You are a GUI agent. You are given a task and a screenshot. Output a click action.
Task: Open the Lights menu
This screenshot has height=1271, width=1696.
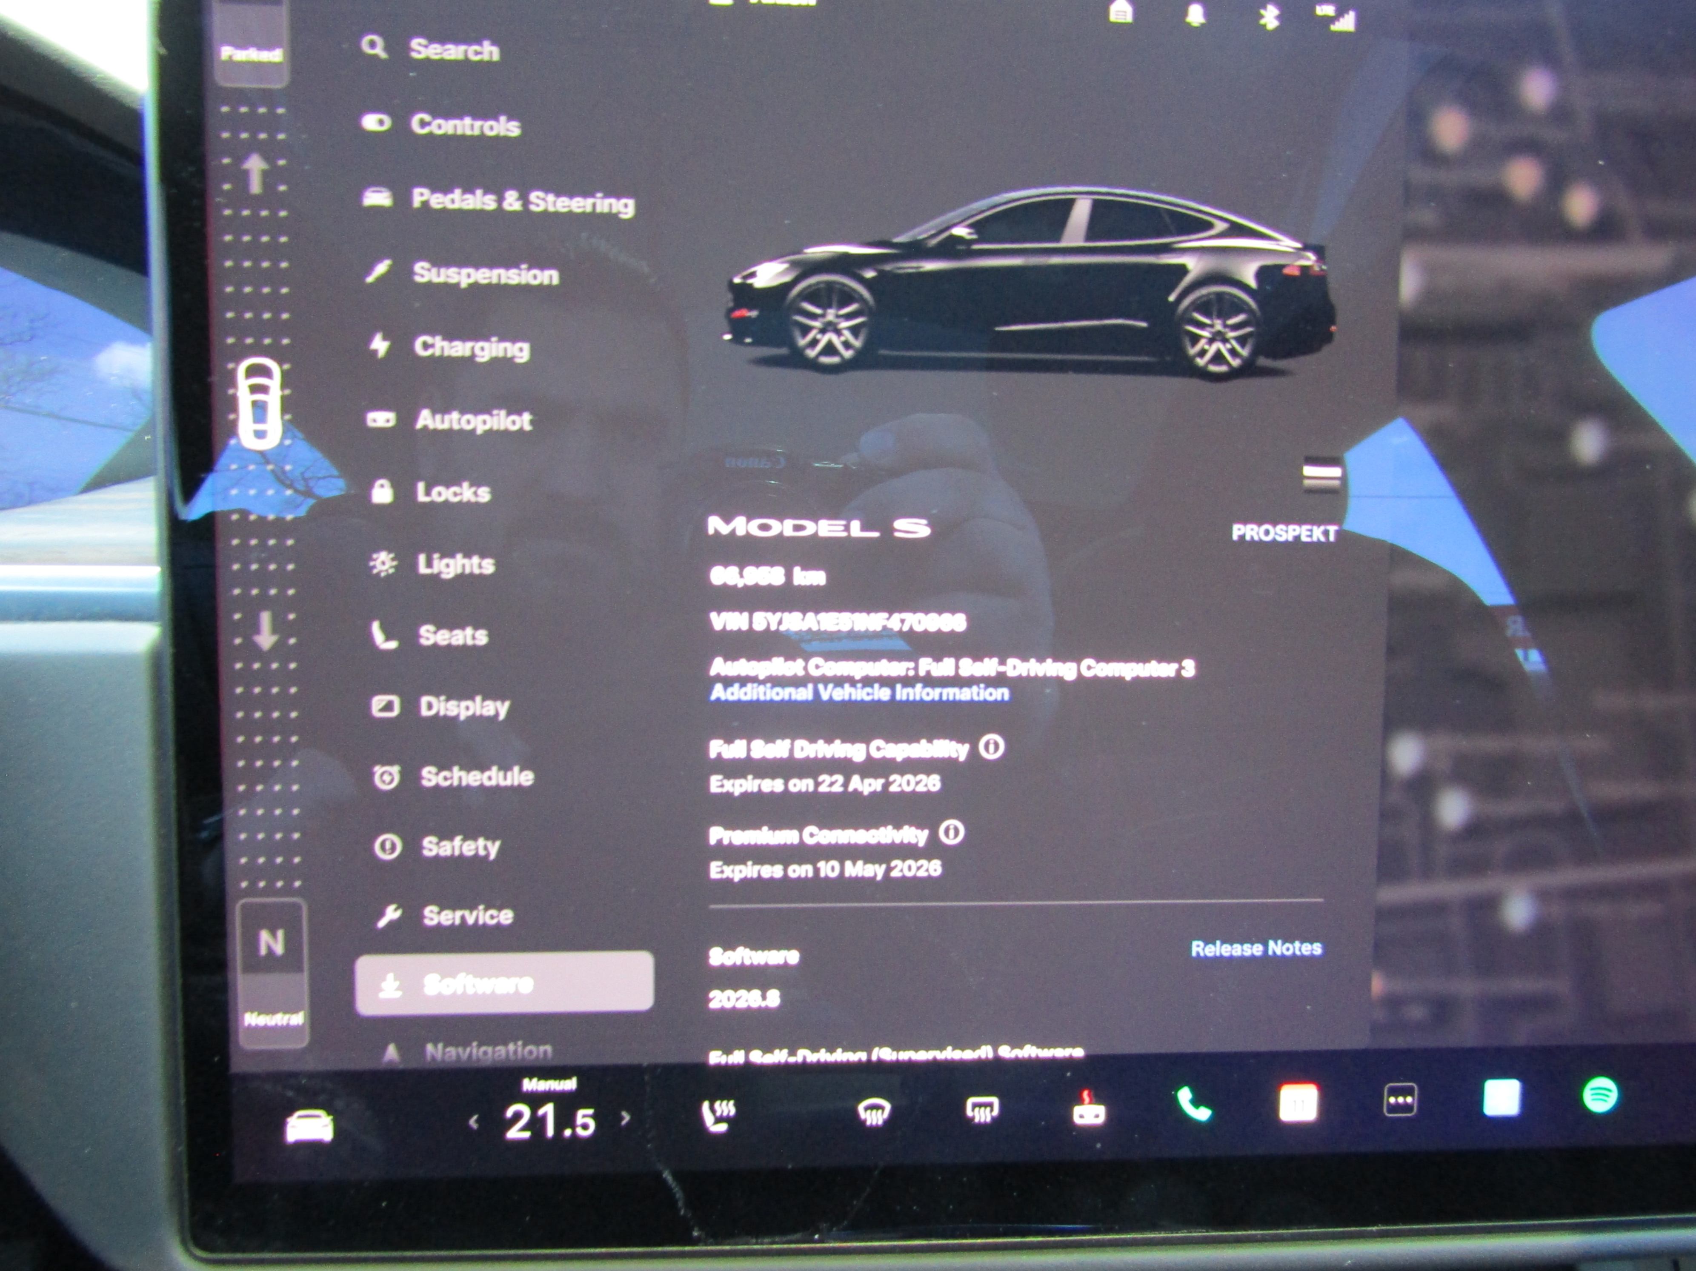tap(432, 564)
